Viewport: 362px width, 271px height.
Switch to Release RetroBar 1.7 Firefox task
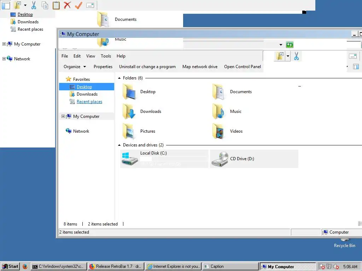pyautogui.click(x=116, y=267)
